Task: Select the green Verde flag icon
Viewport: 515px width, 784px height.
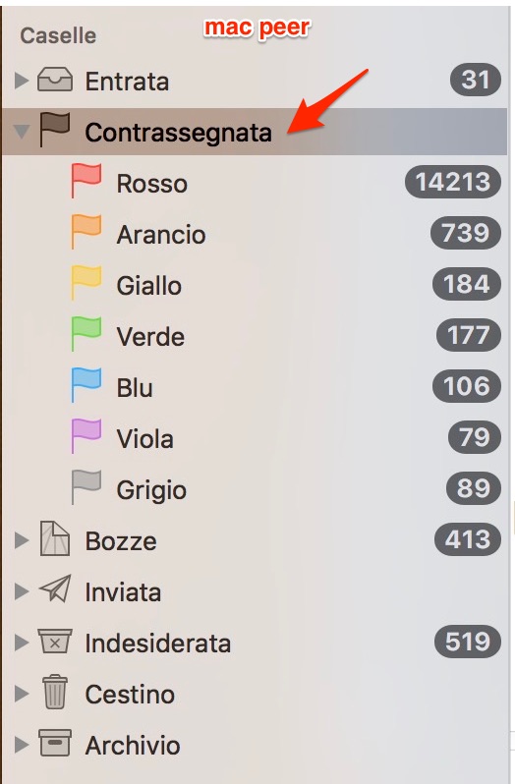Action: point(86,333)
